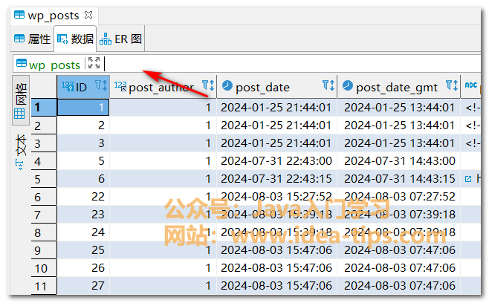
Task: Select post_date_gmt cell 2024-08-03 07:39:18 in row 7
Action: [x=398, y=214]
